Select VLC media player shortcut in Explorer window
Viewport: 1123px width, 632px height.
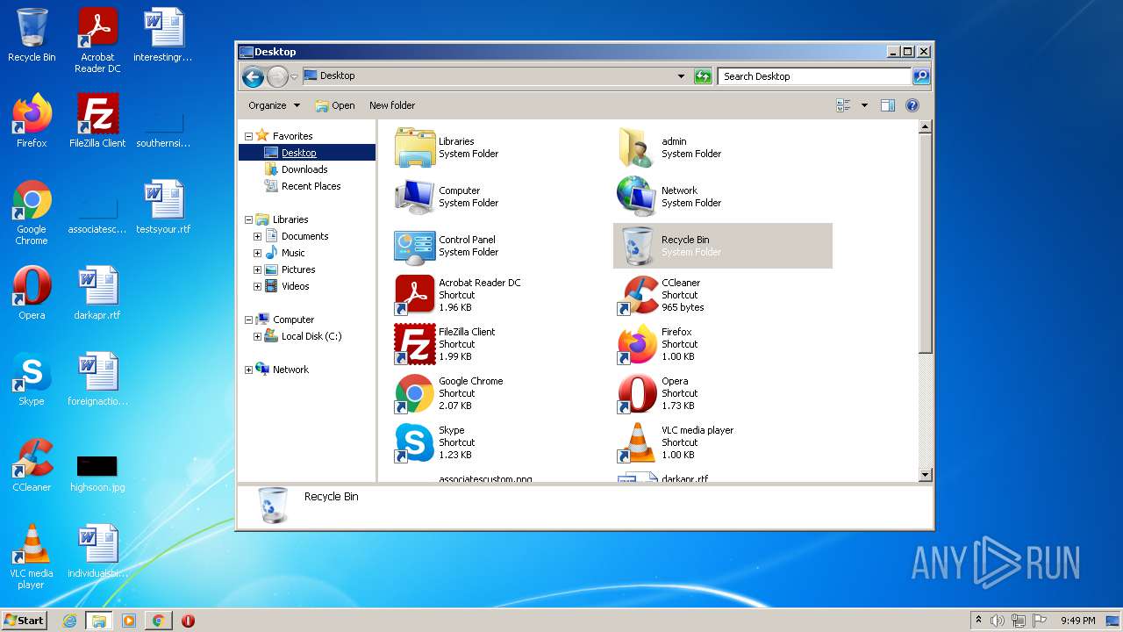[x=637, y=442]
